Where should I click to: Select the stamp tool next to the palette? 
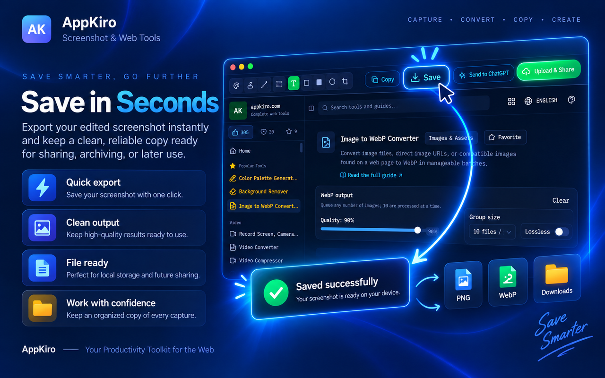coord(251,85)
